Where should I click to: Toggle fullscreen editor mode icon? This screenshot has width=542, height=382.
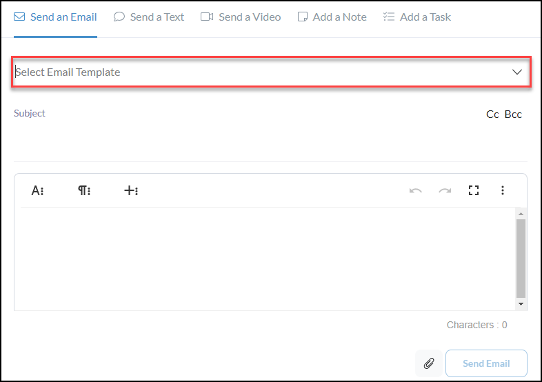pyautogui.click(x=474, y=191)
